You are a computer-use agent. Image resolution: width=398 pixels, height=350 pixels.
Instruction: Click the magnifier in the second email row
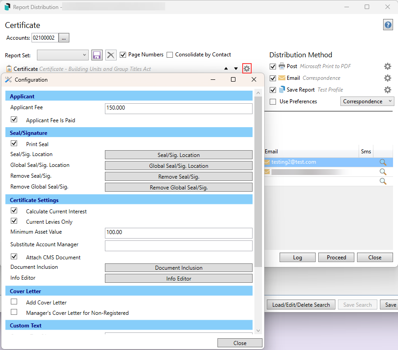tap(383, 172)
